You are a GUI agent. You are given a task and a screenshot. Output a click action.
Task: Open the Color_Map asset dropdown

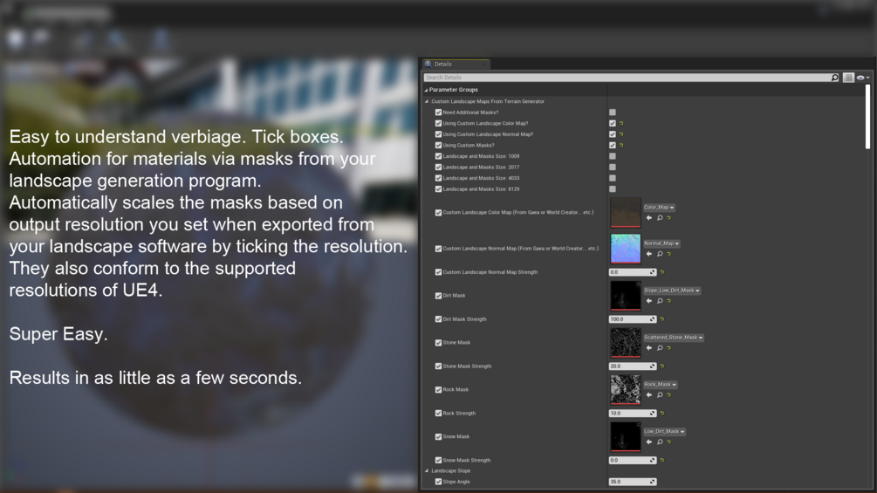click(x=659, y=208)
